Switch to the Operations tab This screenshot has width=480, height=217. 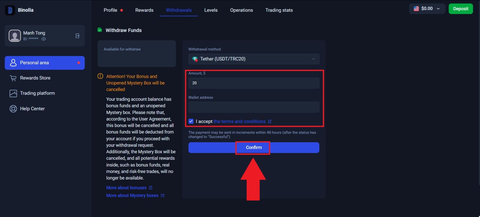coord(241,10)
